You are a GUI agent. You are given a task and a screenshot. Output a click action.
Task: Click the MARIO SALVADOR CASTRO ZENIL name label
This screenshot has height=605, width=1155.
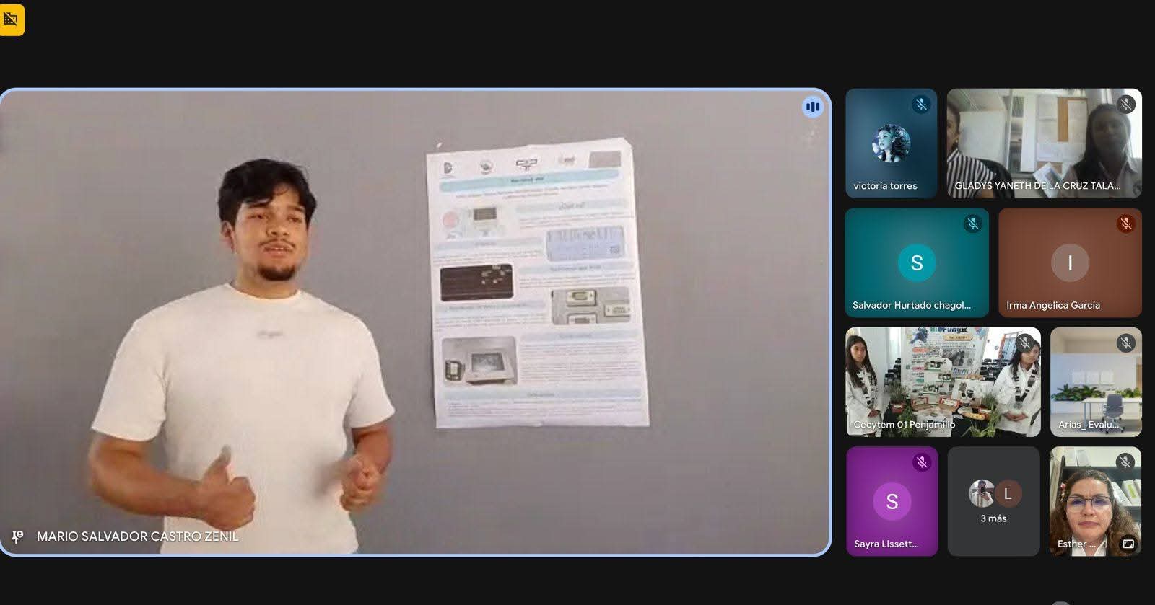pyautogui.click(x=137, y=536)
